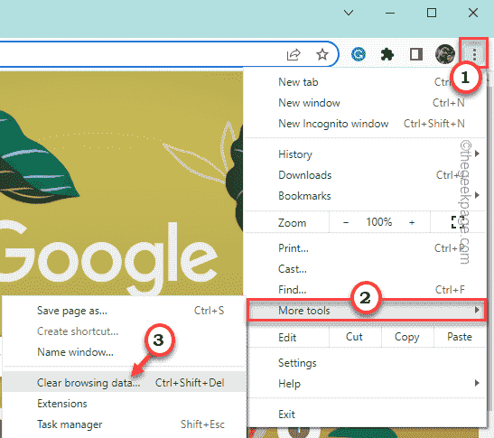This screenshot has width=494, height=438.
Task: Close the Chrome window
Action: (473, 13)
